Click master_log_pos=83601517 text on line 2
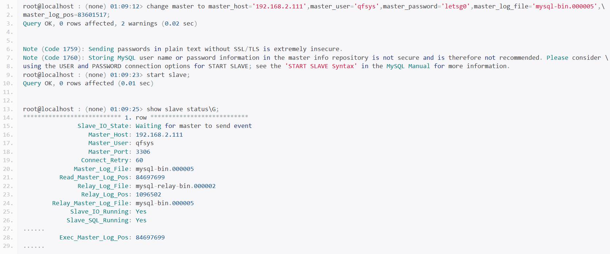Image resolution: width=610 pixels, height=254 pixels. click(x=66, y=15)
